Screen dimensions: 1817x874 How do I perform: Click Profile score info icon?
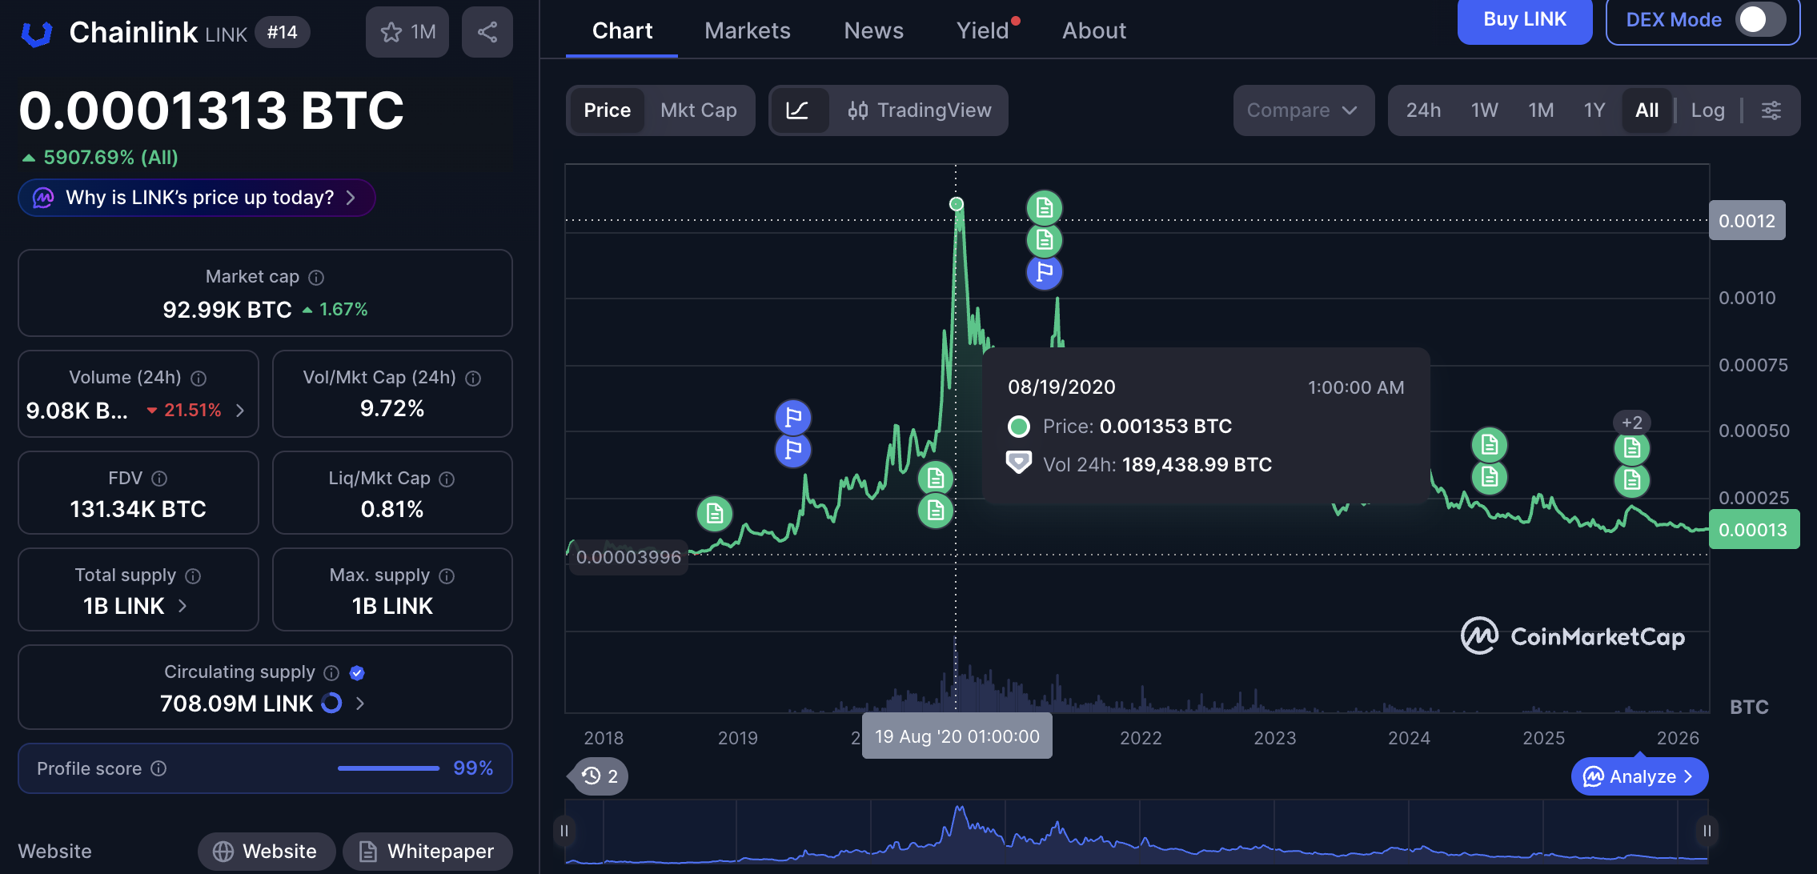(x=159, y=769)
